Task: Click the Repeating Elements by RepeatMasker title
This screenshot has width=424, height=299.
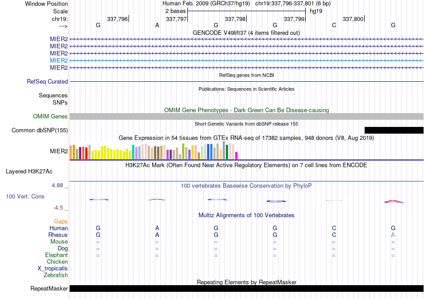Action: [246, 282]
